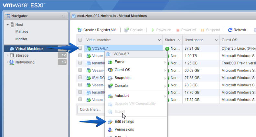Image resolution: width=256 pixels, height=137 pixels.
Task: Click the Console icon in context menu
Action: tap(110, 86)
